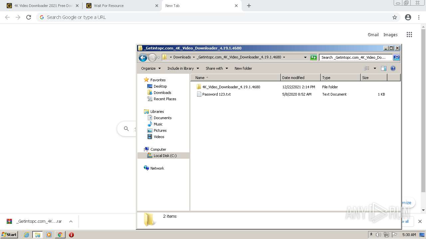Click the New folder button
Image resolution: width=426 pixels, height=239 pixels.
click(243, 68)
